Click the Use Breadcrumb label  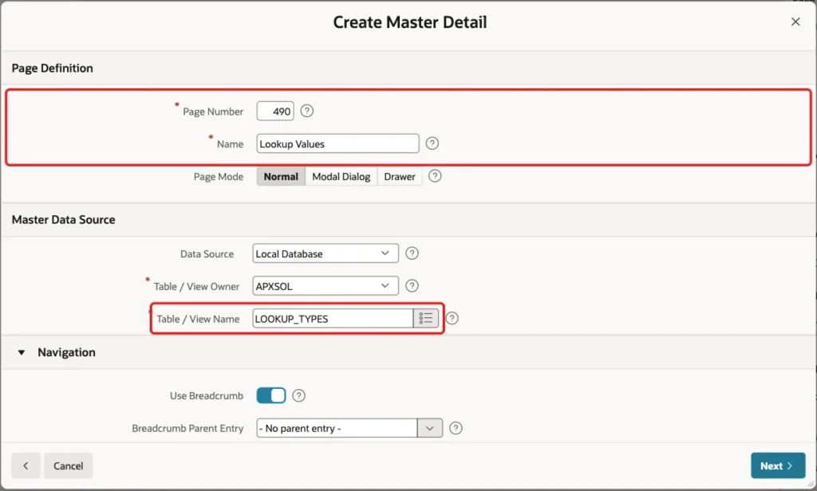(x=207, y=395)
